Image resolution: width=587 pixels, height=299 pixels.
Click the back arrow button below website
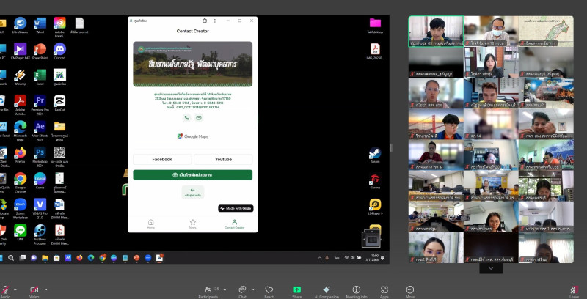[x=193, y=192]
